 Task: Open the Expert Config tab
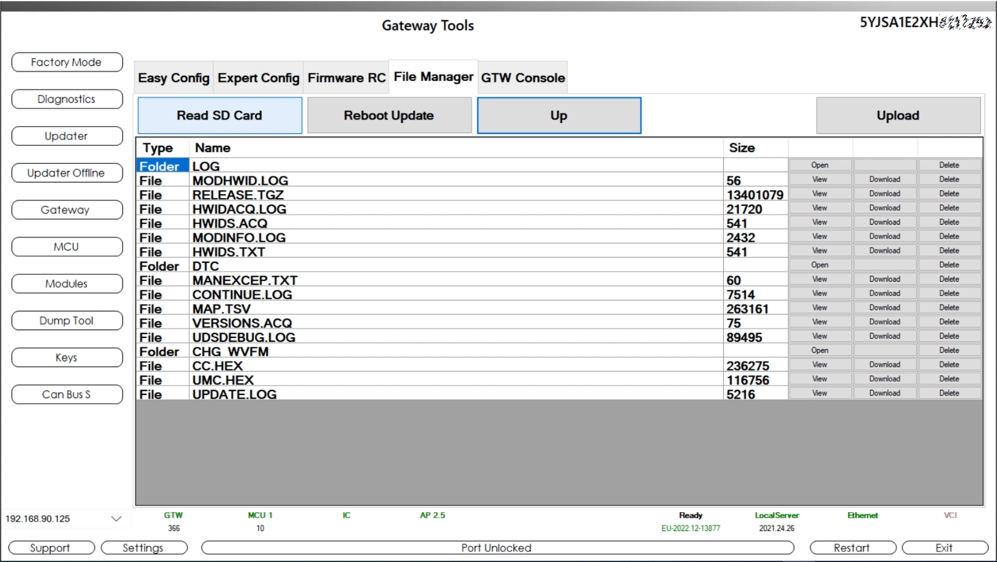point(258,78)
